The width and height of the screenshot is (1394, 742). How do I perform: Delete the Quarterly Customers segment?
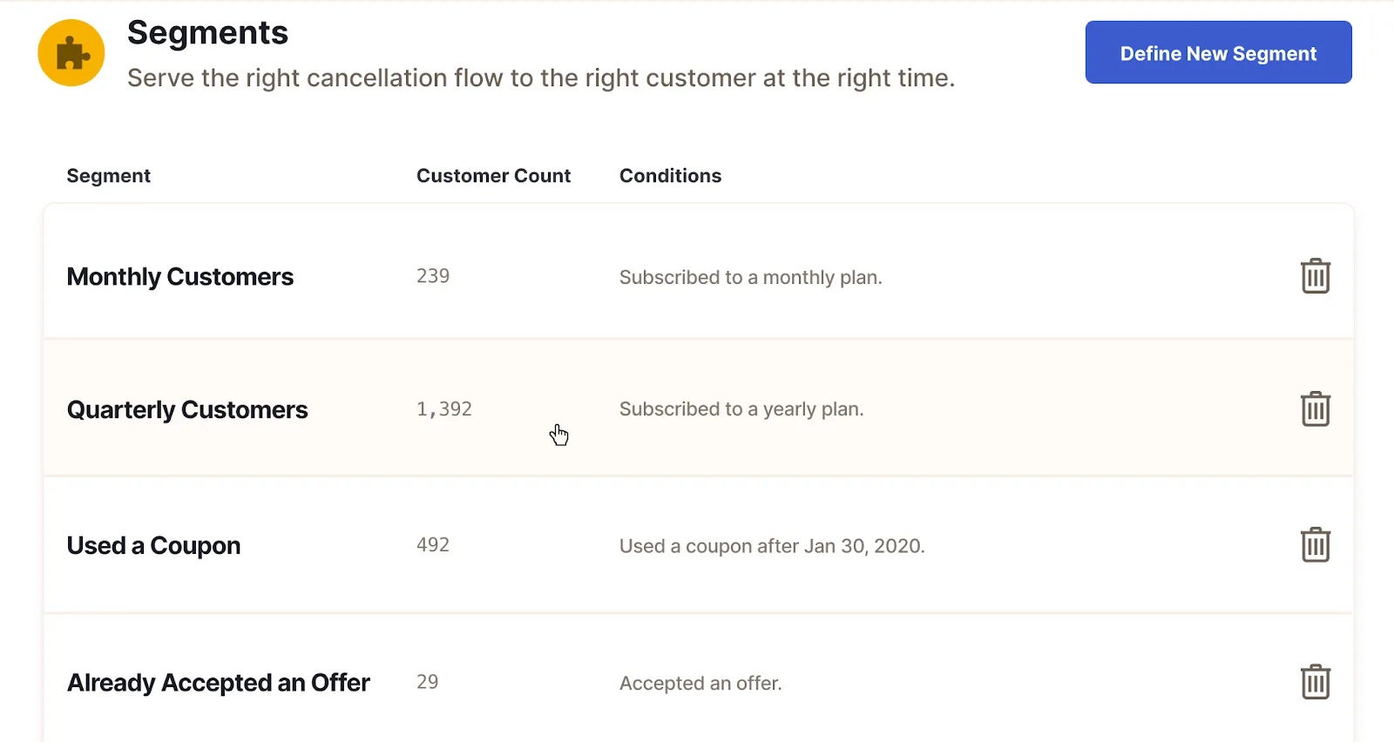click(1316, 408)
